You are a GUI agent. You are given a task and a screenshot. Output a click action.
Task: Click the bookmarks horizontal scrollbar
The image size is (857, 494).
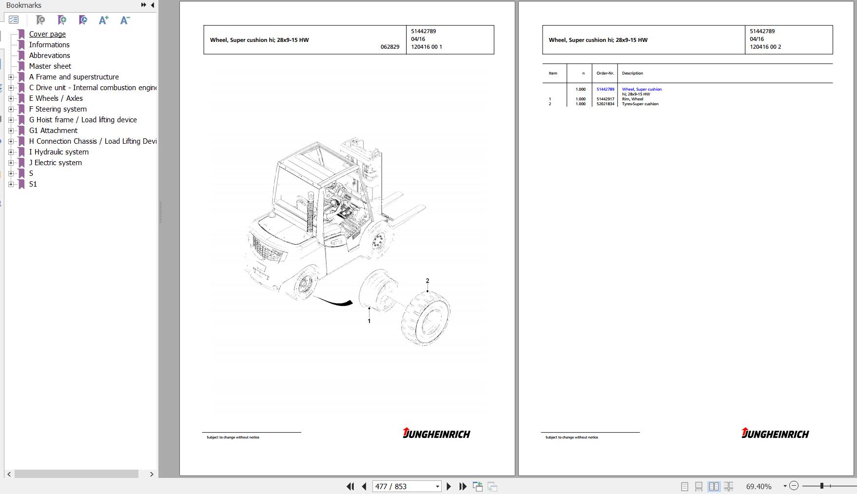click(77, 474)
